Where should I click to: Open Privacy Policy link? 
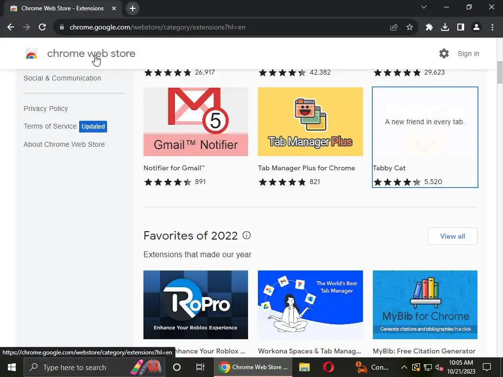coord(46,108)
